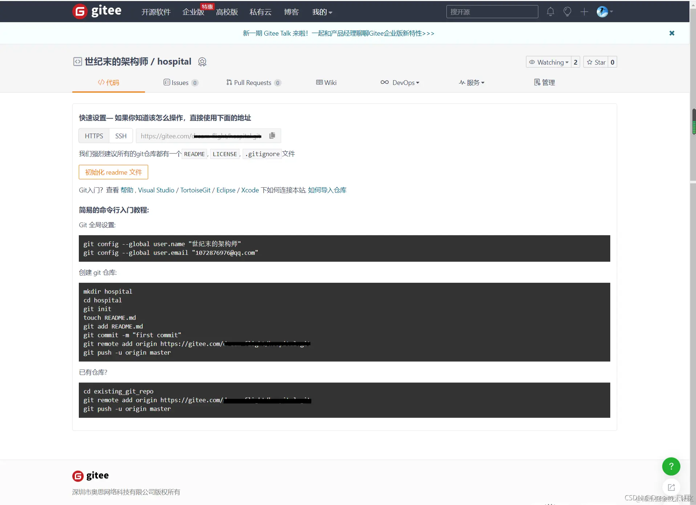Click the hospital repository name link

click(x=174, y=61)
